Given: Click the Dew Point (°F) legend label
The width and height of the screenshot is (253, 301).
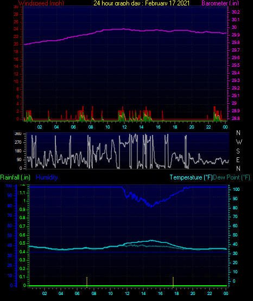Looking at the screenshot, I should tap(231, 177).
